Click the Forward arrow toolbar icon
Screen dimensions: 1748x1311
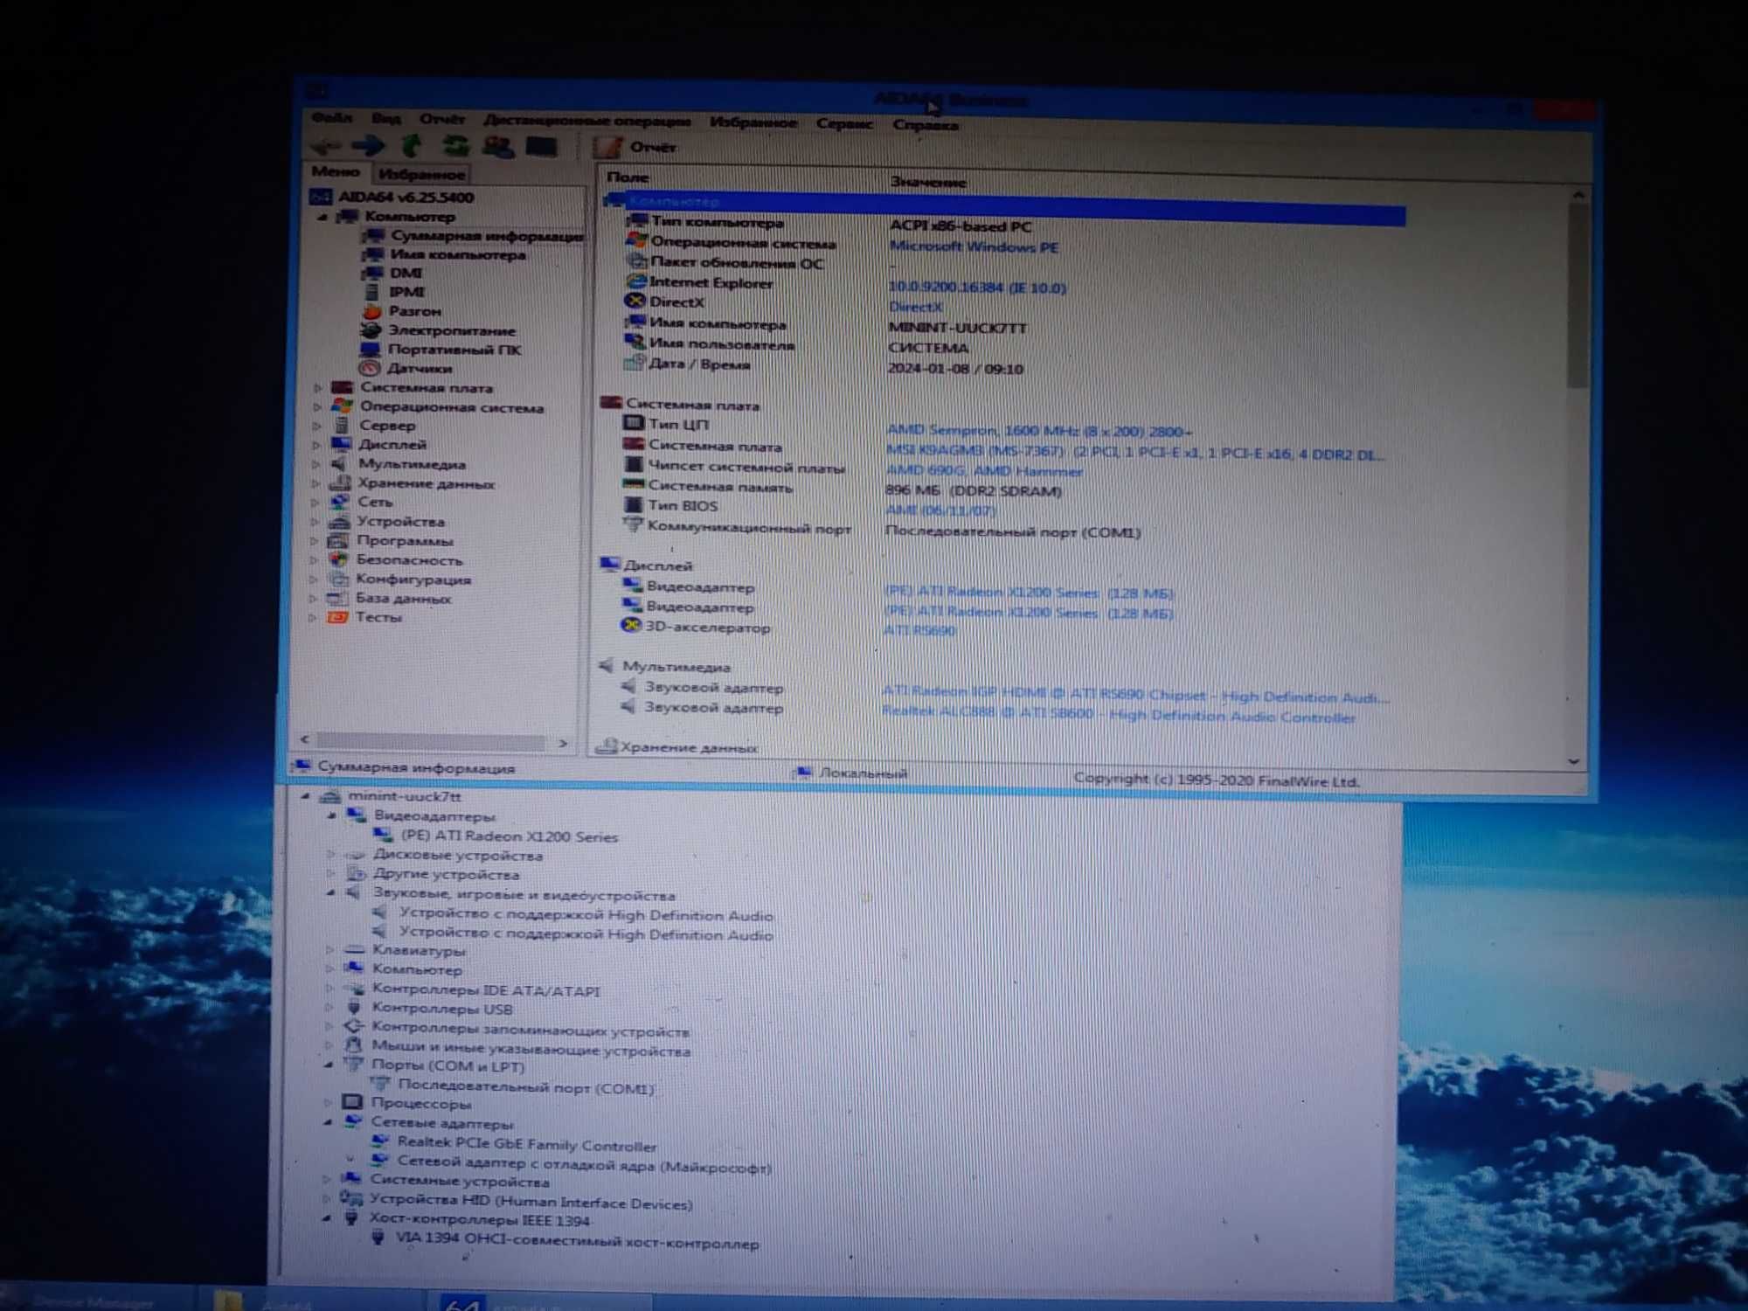click(368, 146)
